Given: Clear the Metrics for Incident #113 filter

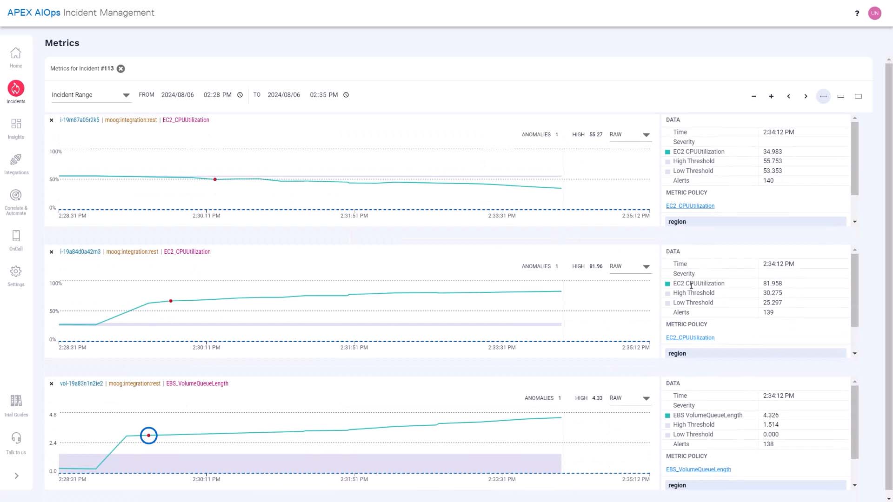Looking at the screenshot, I should point(121,69).
